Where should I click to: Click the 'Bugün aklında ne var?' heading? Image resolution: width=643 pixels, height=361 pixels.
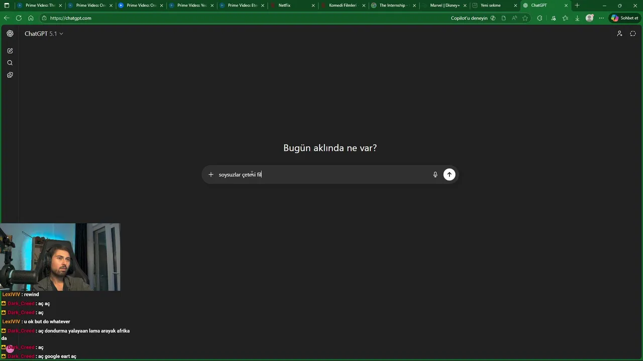point(330,148)
